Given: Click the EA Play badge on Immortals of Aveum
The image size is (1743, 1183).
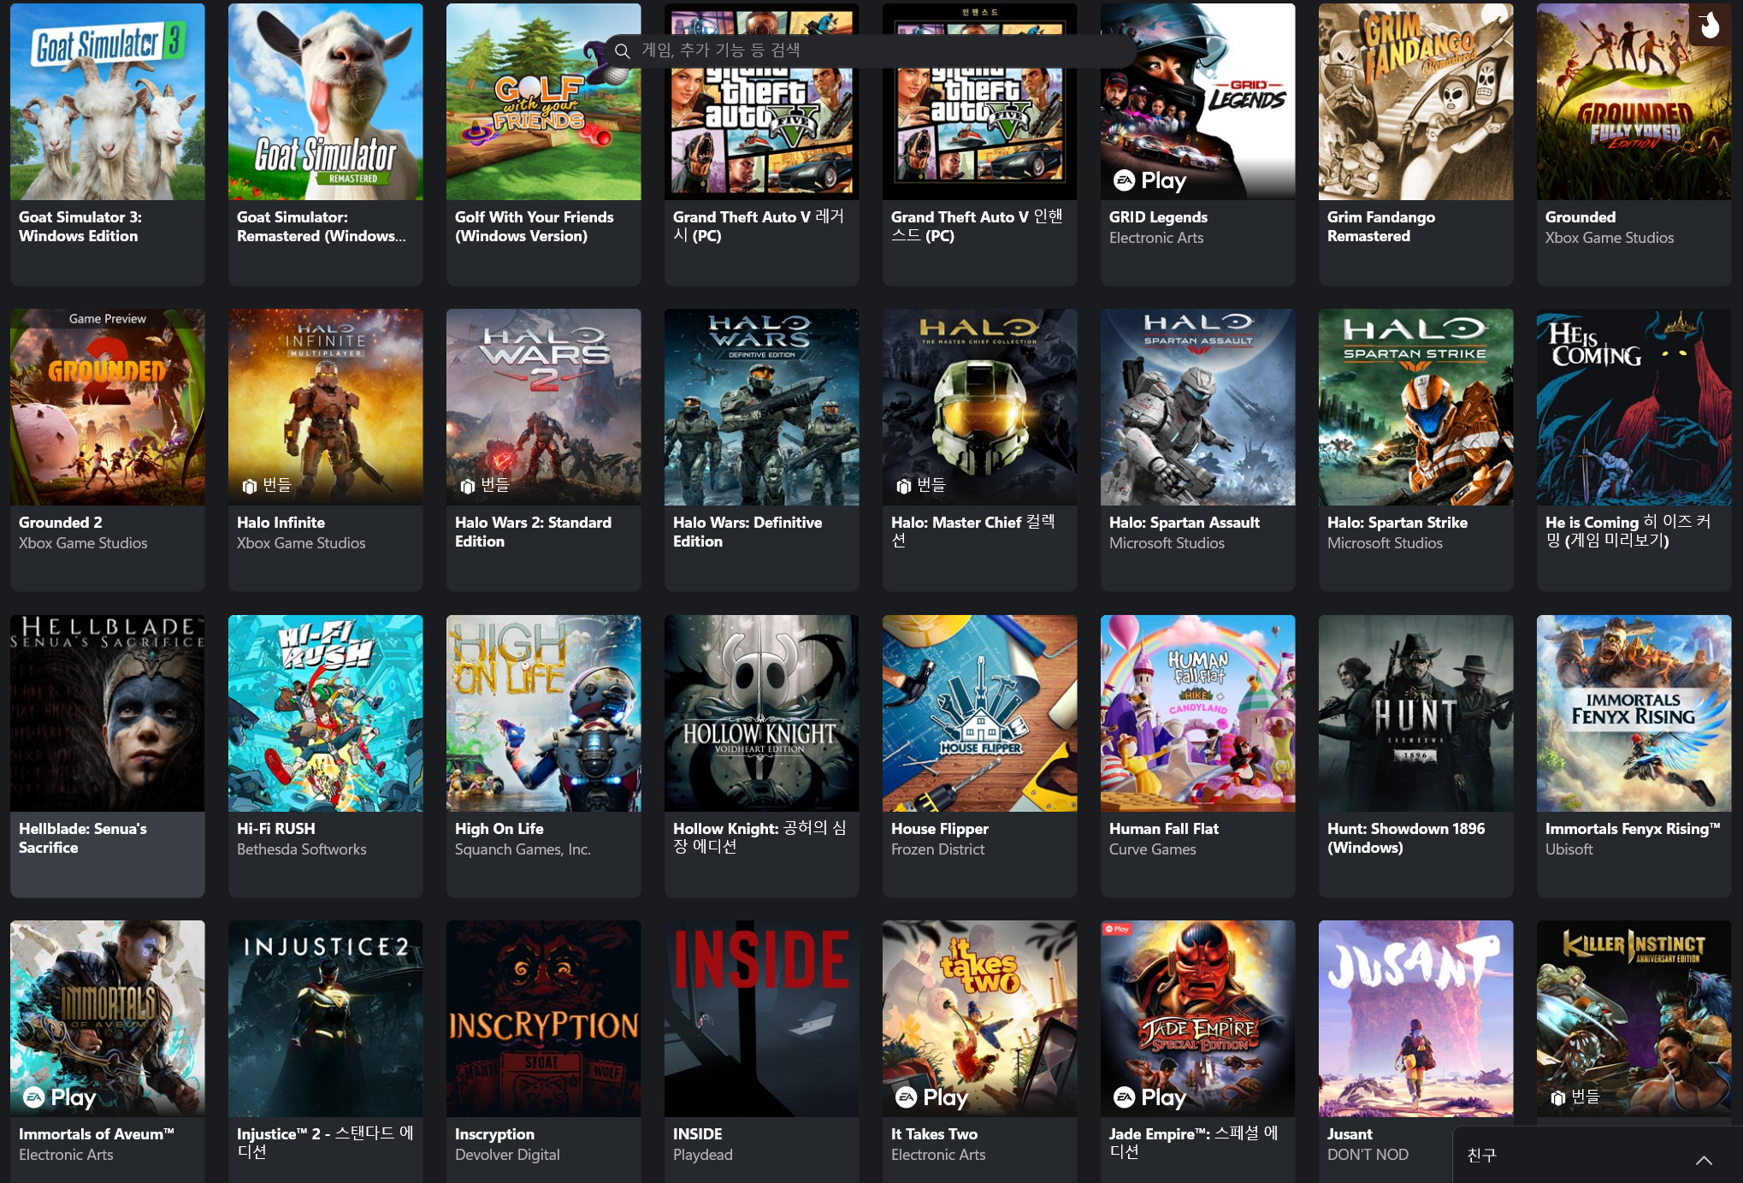Looking at the screenshot, I should 58,1097.
